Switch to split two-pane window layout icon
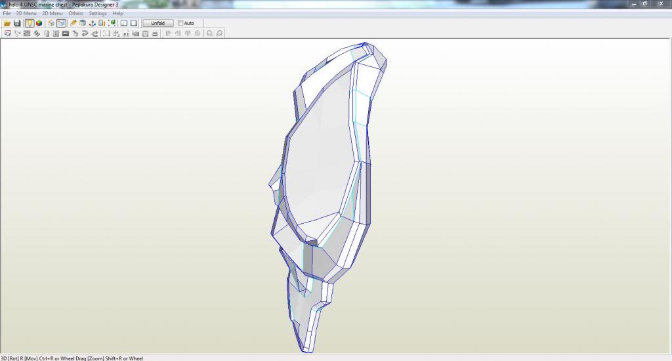 click(124, 23)
